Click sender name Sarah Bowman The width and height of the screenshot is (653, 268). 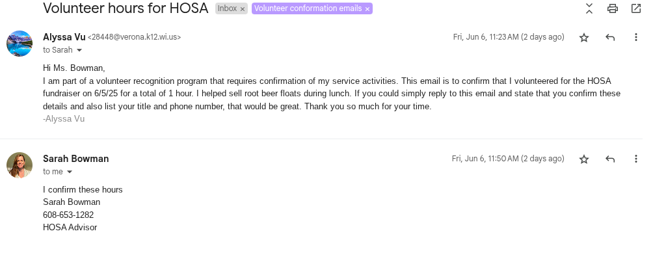pos(75,159)
